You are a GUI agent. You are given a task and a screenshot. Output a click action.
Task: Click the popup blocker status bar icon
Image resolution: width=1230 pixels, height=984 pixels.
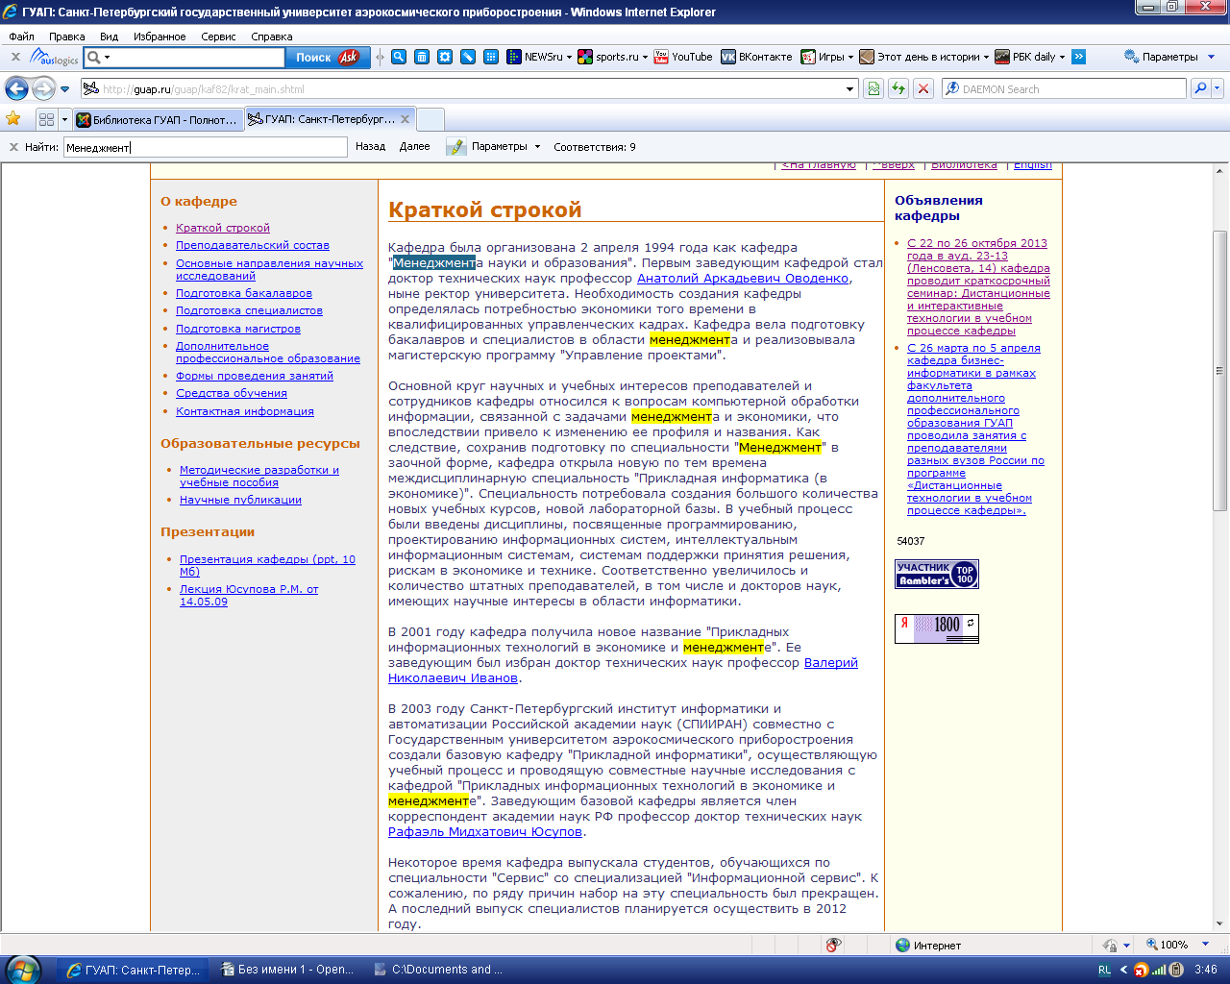(833, 945)
